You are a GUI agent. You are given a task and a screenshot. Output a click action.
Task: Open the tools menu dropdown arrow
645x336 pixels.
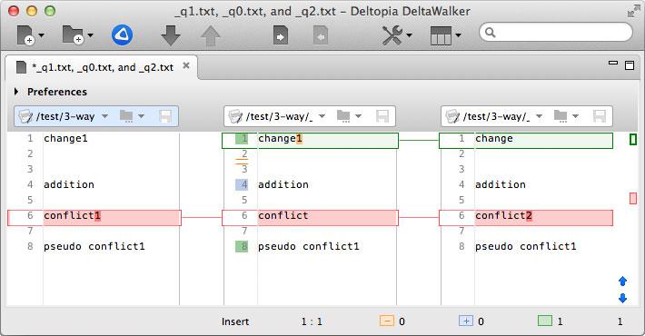[410, 35]
